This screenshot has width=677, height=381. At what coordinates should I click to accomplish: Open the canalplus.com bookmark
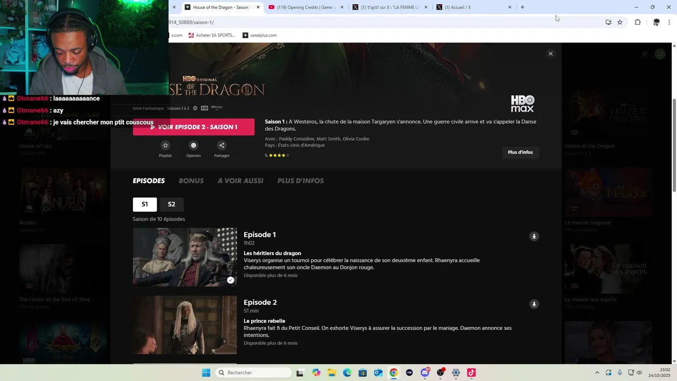coord(260,35)
